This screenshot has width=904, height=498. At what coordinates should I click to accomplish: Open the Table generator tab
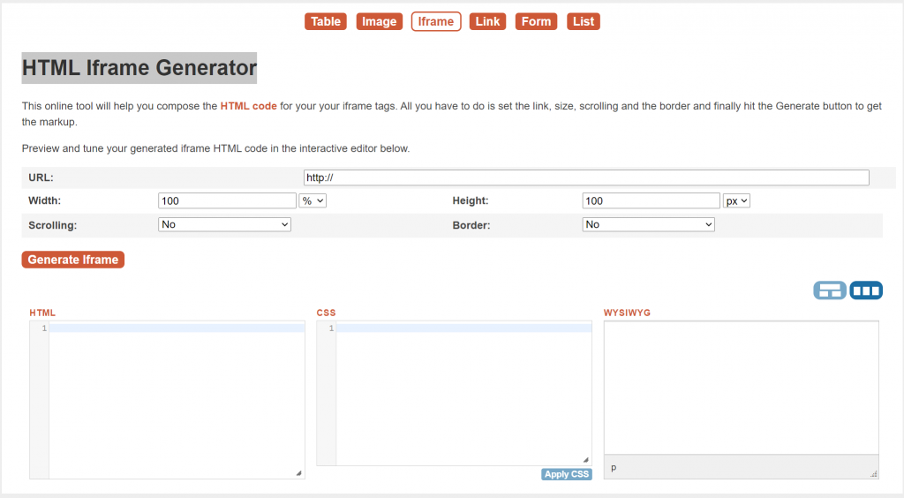326,21
